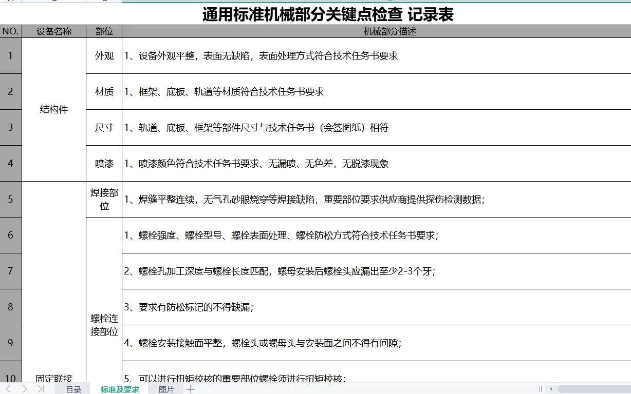The width and height of the screenshot is (631, 394).
Task: Open the 图片 sheet tab
Action: 166,389
